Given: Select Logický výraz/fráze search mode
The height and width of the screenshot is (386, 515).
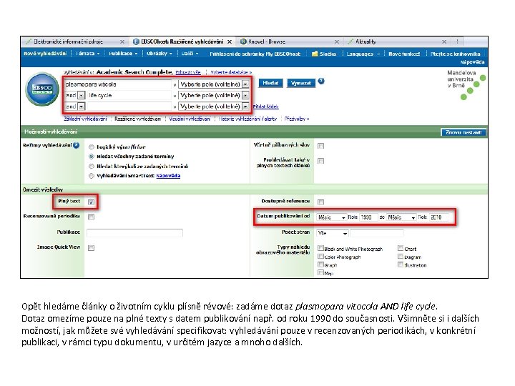Looking at the screenshot, I should coord(92,147).
